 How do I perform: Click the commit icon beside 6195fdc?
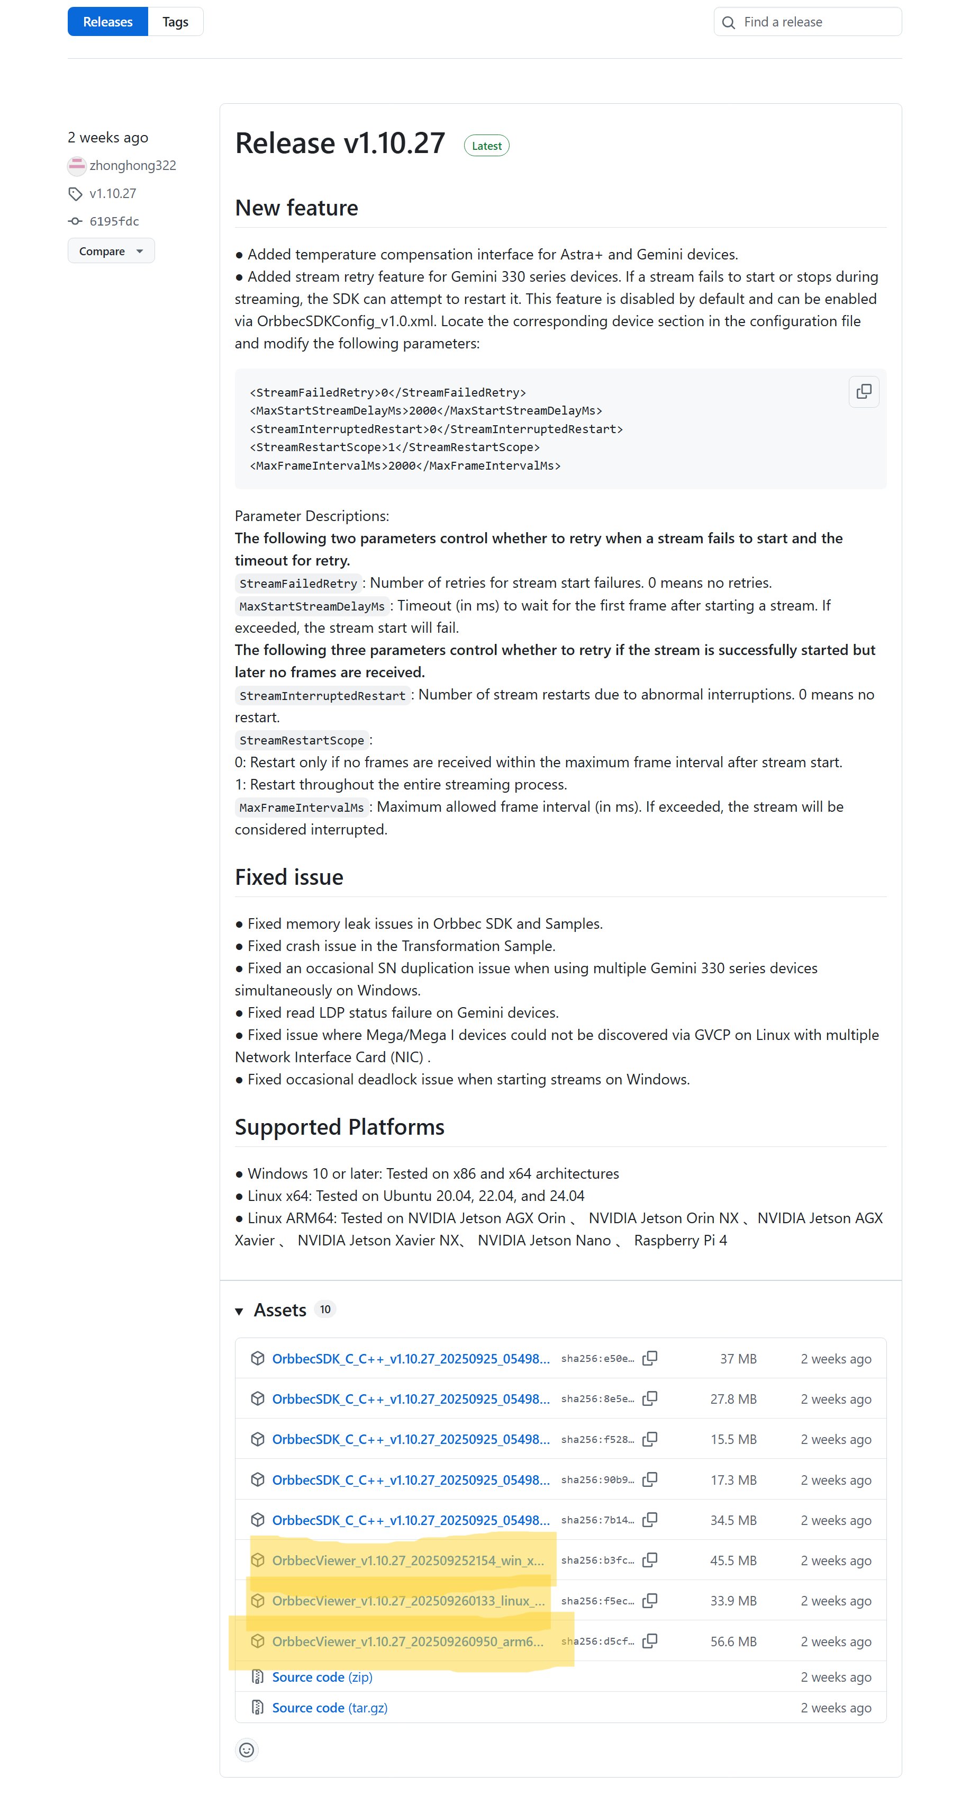[75, 221]
